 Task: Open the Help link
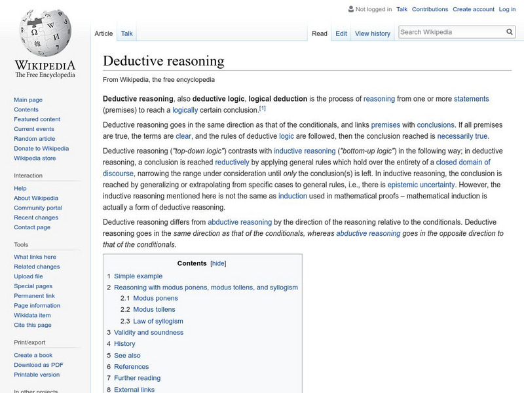(x=20, y=188)
